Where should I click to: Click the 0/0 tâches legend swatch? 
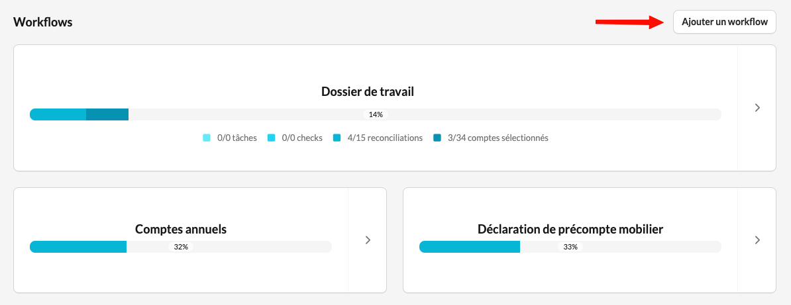pyautogui.click(x=206, y=138)
